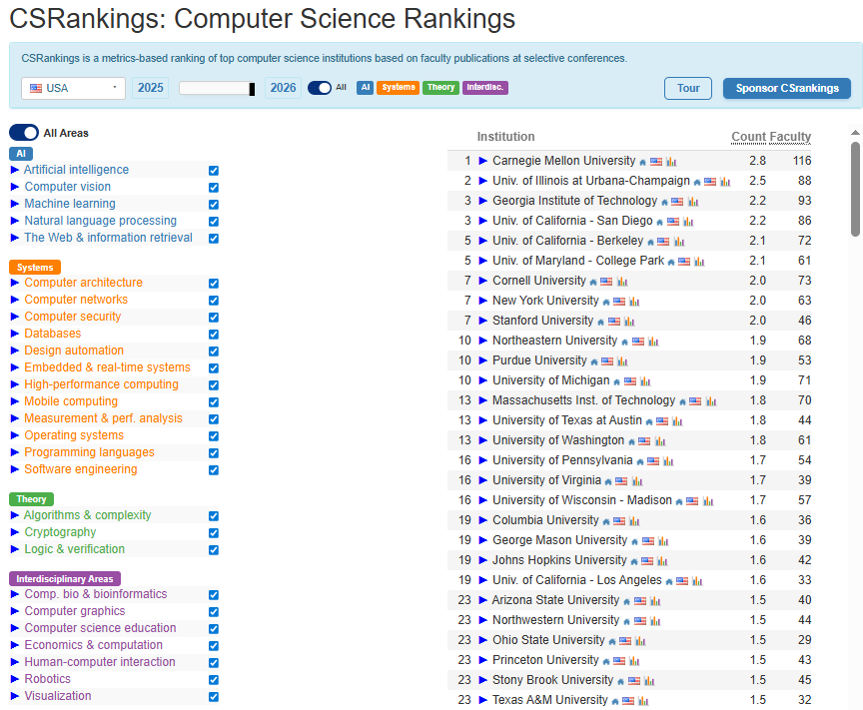Open University of Michigan chart icon

click(645, 381)
